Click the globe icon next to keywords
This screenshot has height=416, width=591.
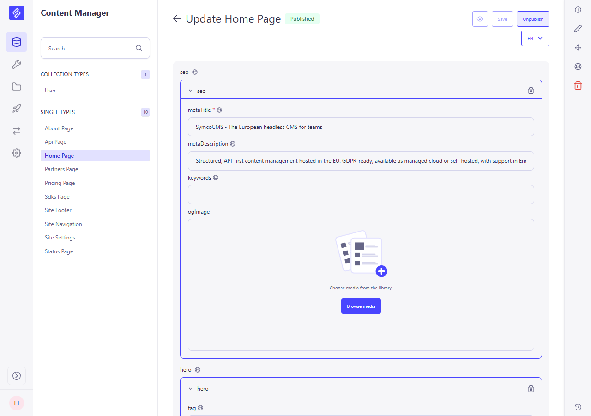(x=216, y=177)
